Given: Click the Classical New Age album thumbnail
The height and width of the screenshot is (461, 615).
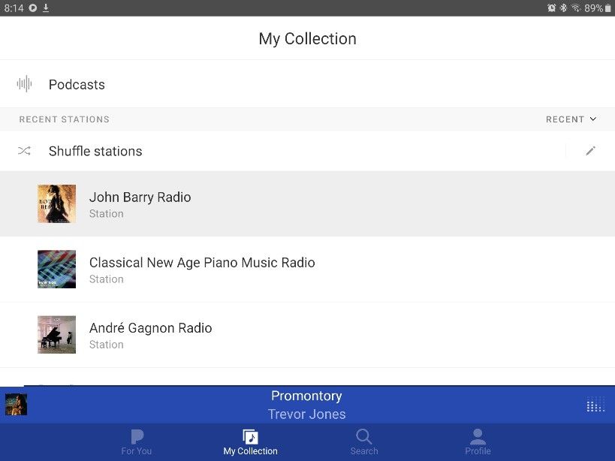Looking at the screenshot, I should (57, 270).
